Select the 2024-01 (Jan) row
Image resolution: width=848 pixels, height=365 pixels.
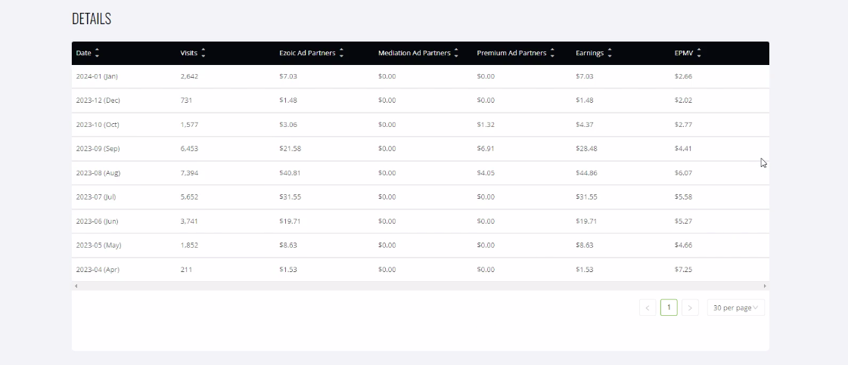[420, 76]
